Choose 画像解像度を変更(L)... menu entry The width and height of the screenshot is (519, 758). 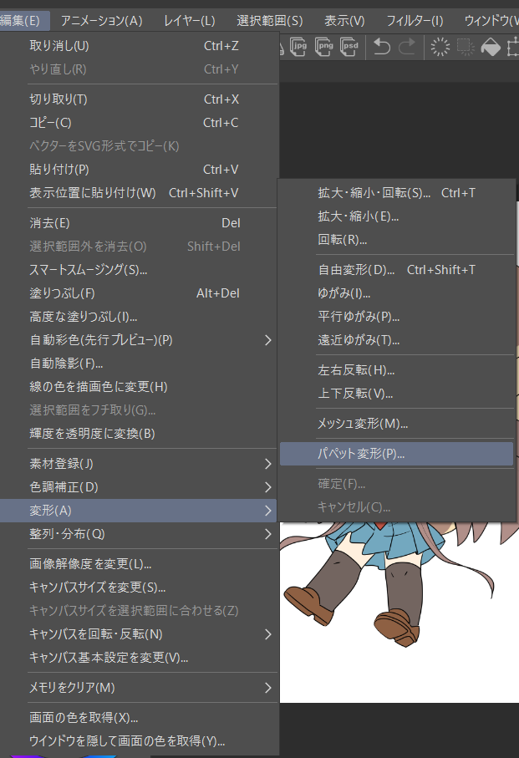(90, 564)
